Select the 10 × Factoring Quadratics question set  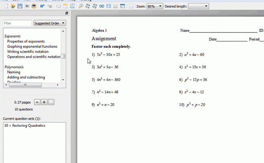[25, 125]
